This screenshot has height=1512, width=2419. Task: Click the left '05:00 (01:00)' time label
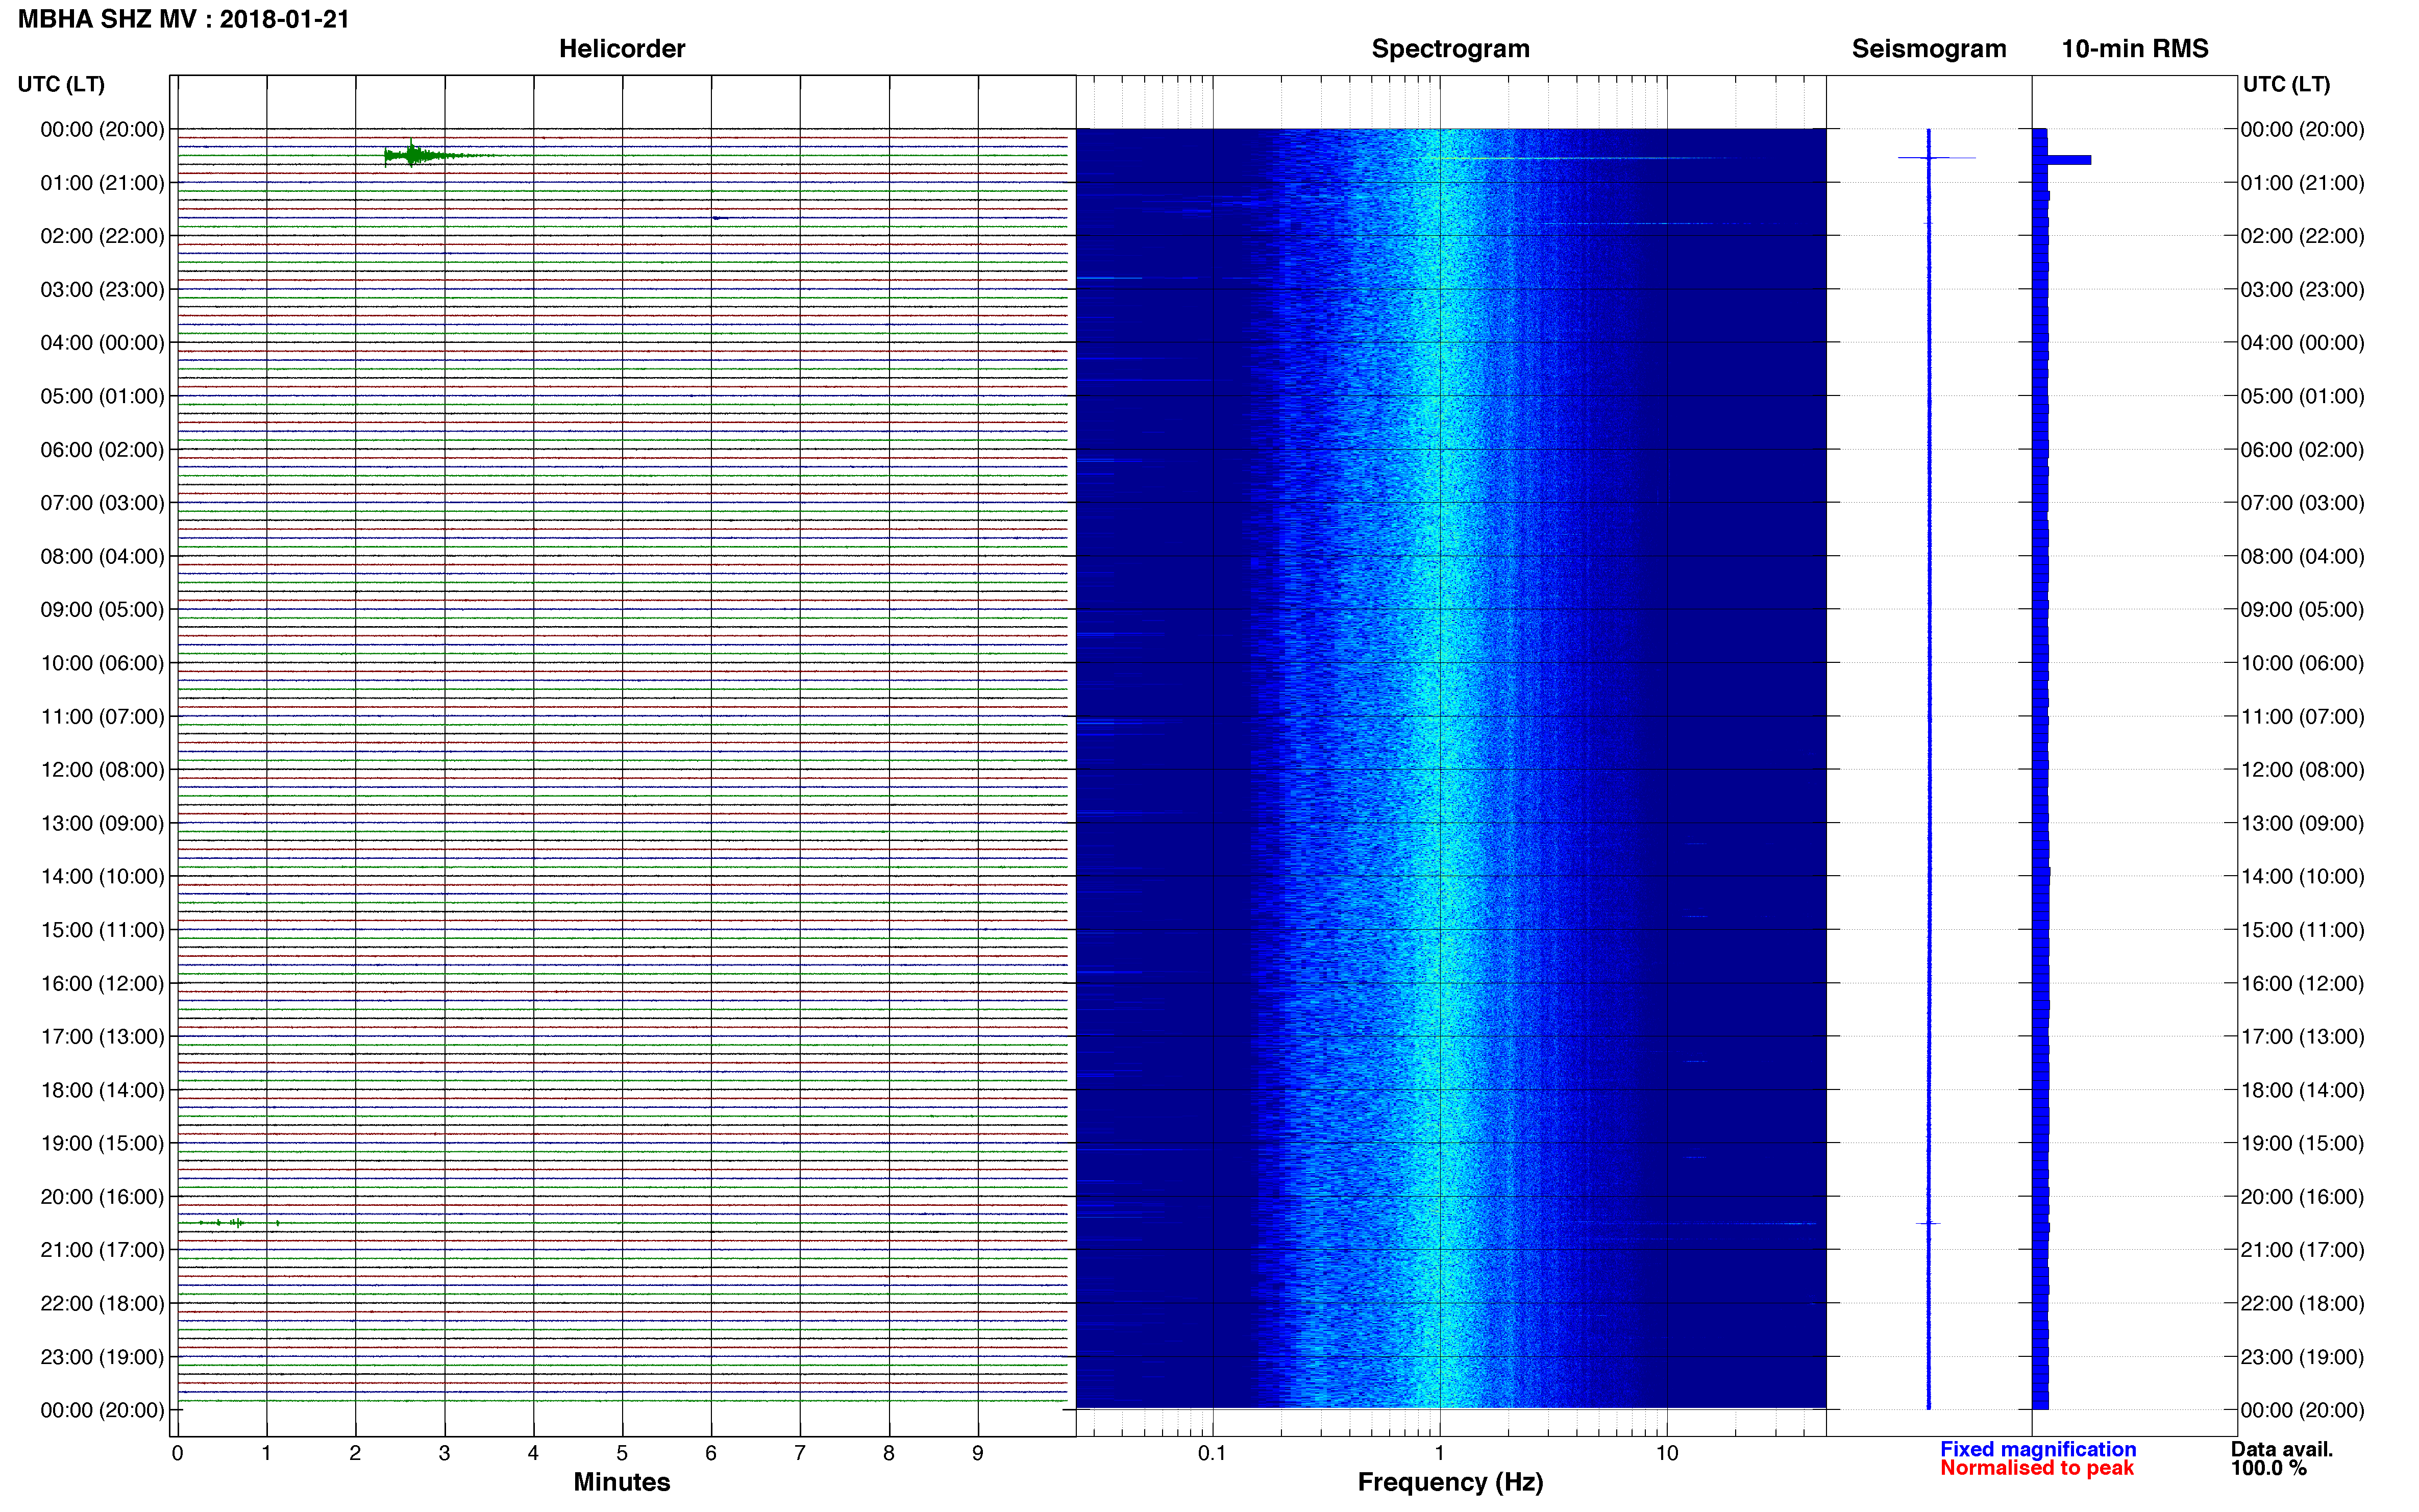102,396
